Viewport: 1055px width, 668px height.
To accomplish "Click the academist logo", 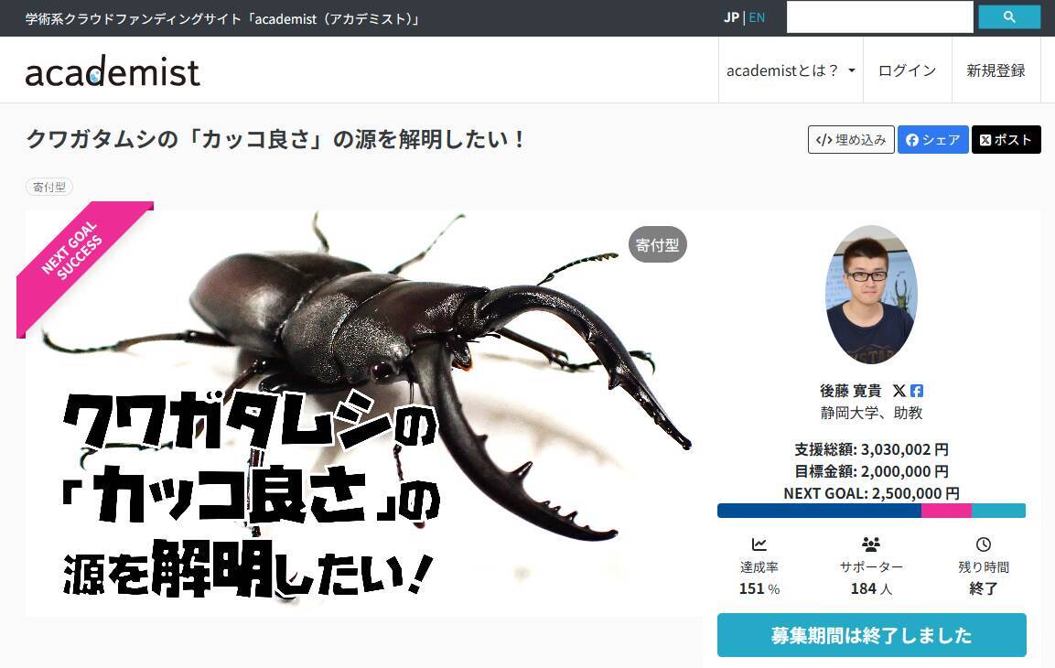I will point(112,70).
